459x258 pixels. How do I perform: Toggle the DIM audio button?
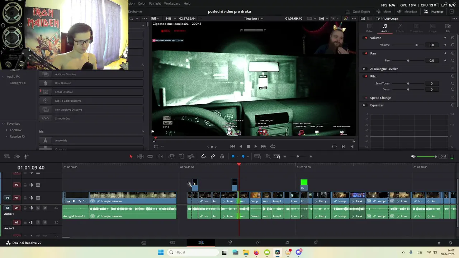click(443, 157)
